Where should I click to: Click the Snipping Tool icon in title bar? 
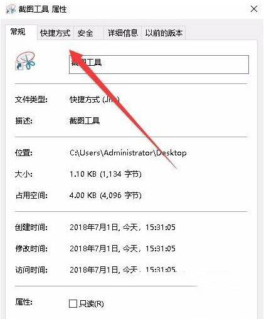point(11,9)
